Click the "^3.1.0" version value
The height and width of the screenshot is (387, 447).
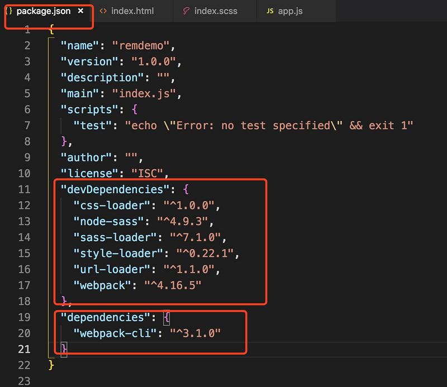coord(195,333)
